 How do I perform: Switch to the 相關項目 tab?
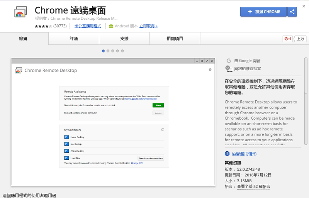[175, 39]
